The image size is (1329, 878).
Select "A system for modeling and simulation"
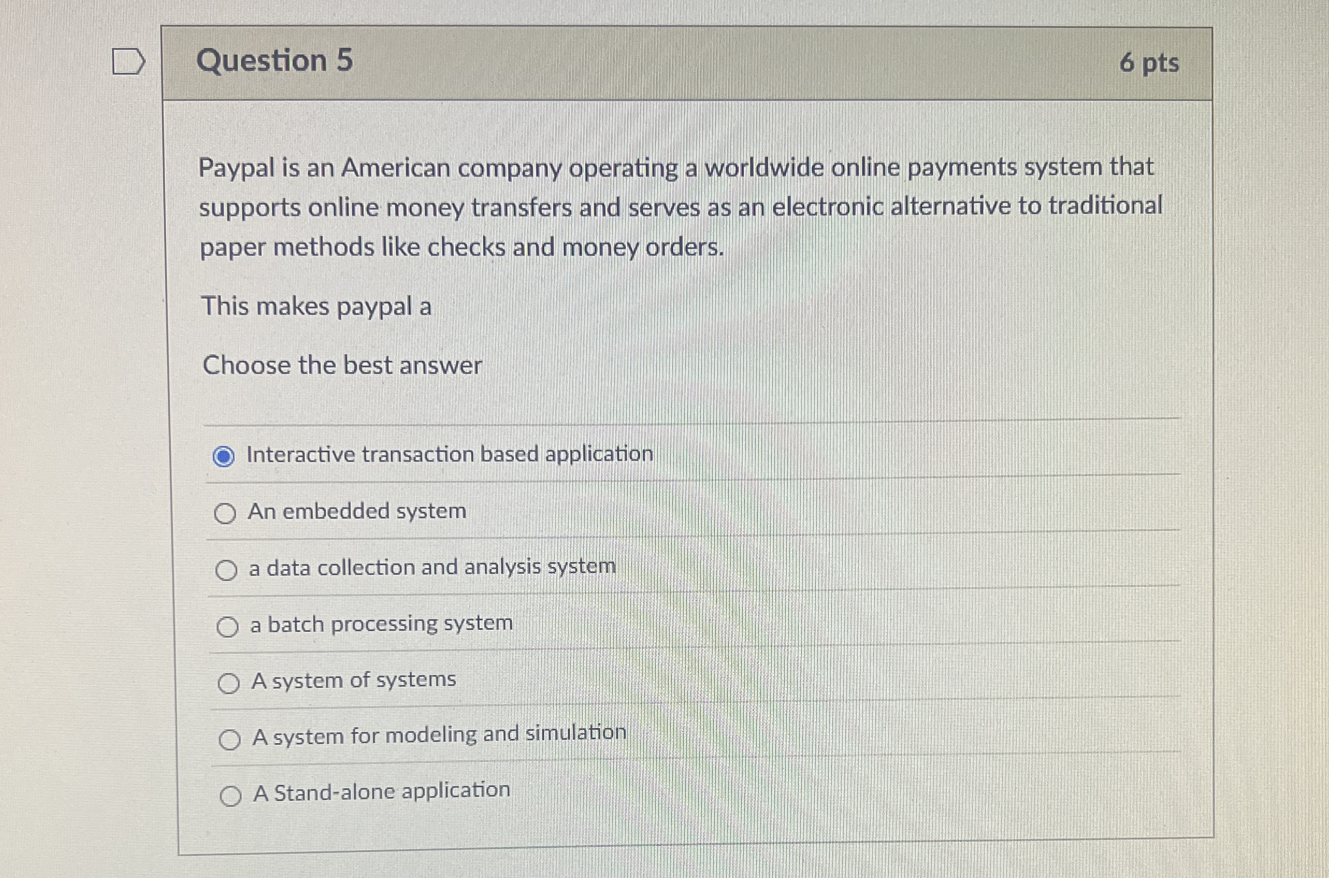pyautogui.click(x=231, y=737)
